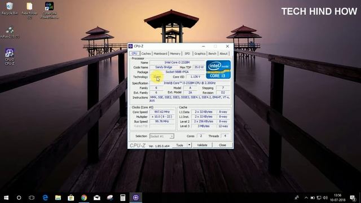
Task: Switch to the Caches tab
Action: 146,54
